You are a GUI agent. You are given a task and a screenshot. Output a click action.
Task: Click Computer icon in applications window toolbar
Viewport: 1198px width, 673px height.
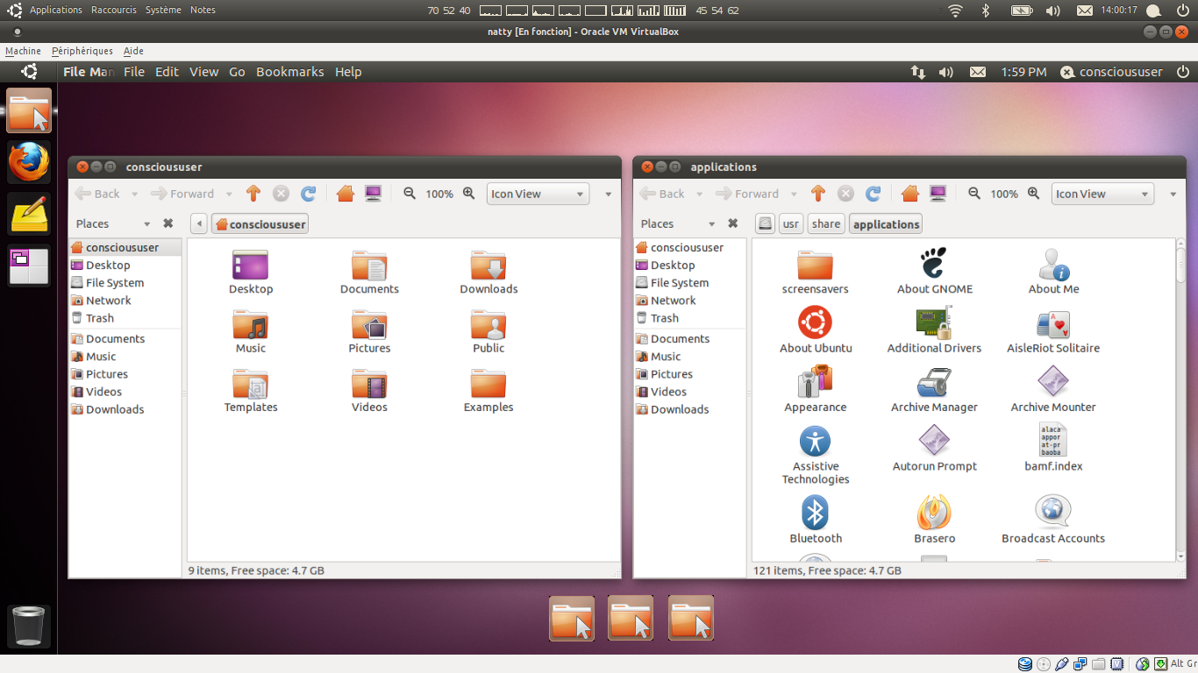[x=938, y=194]
